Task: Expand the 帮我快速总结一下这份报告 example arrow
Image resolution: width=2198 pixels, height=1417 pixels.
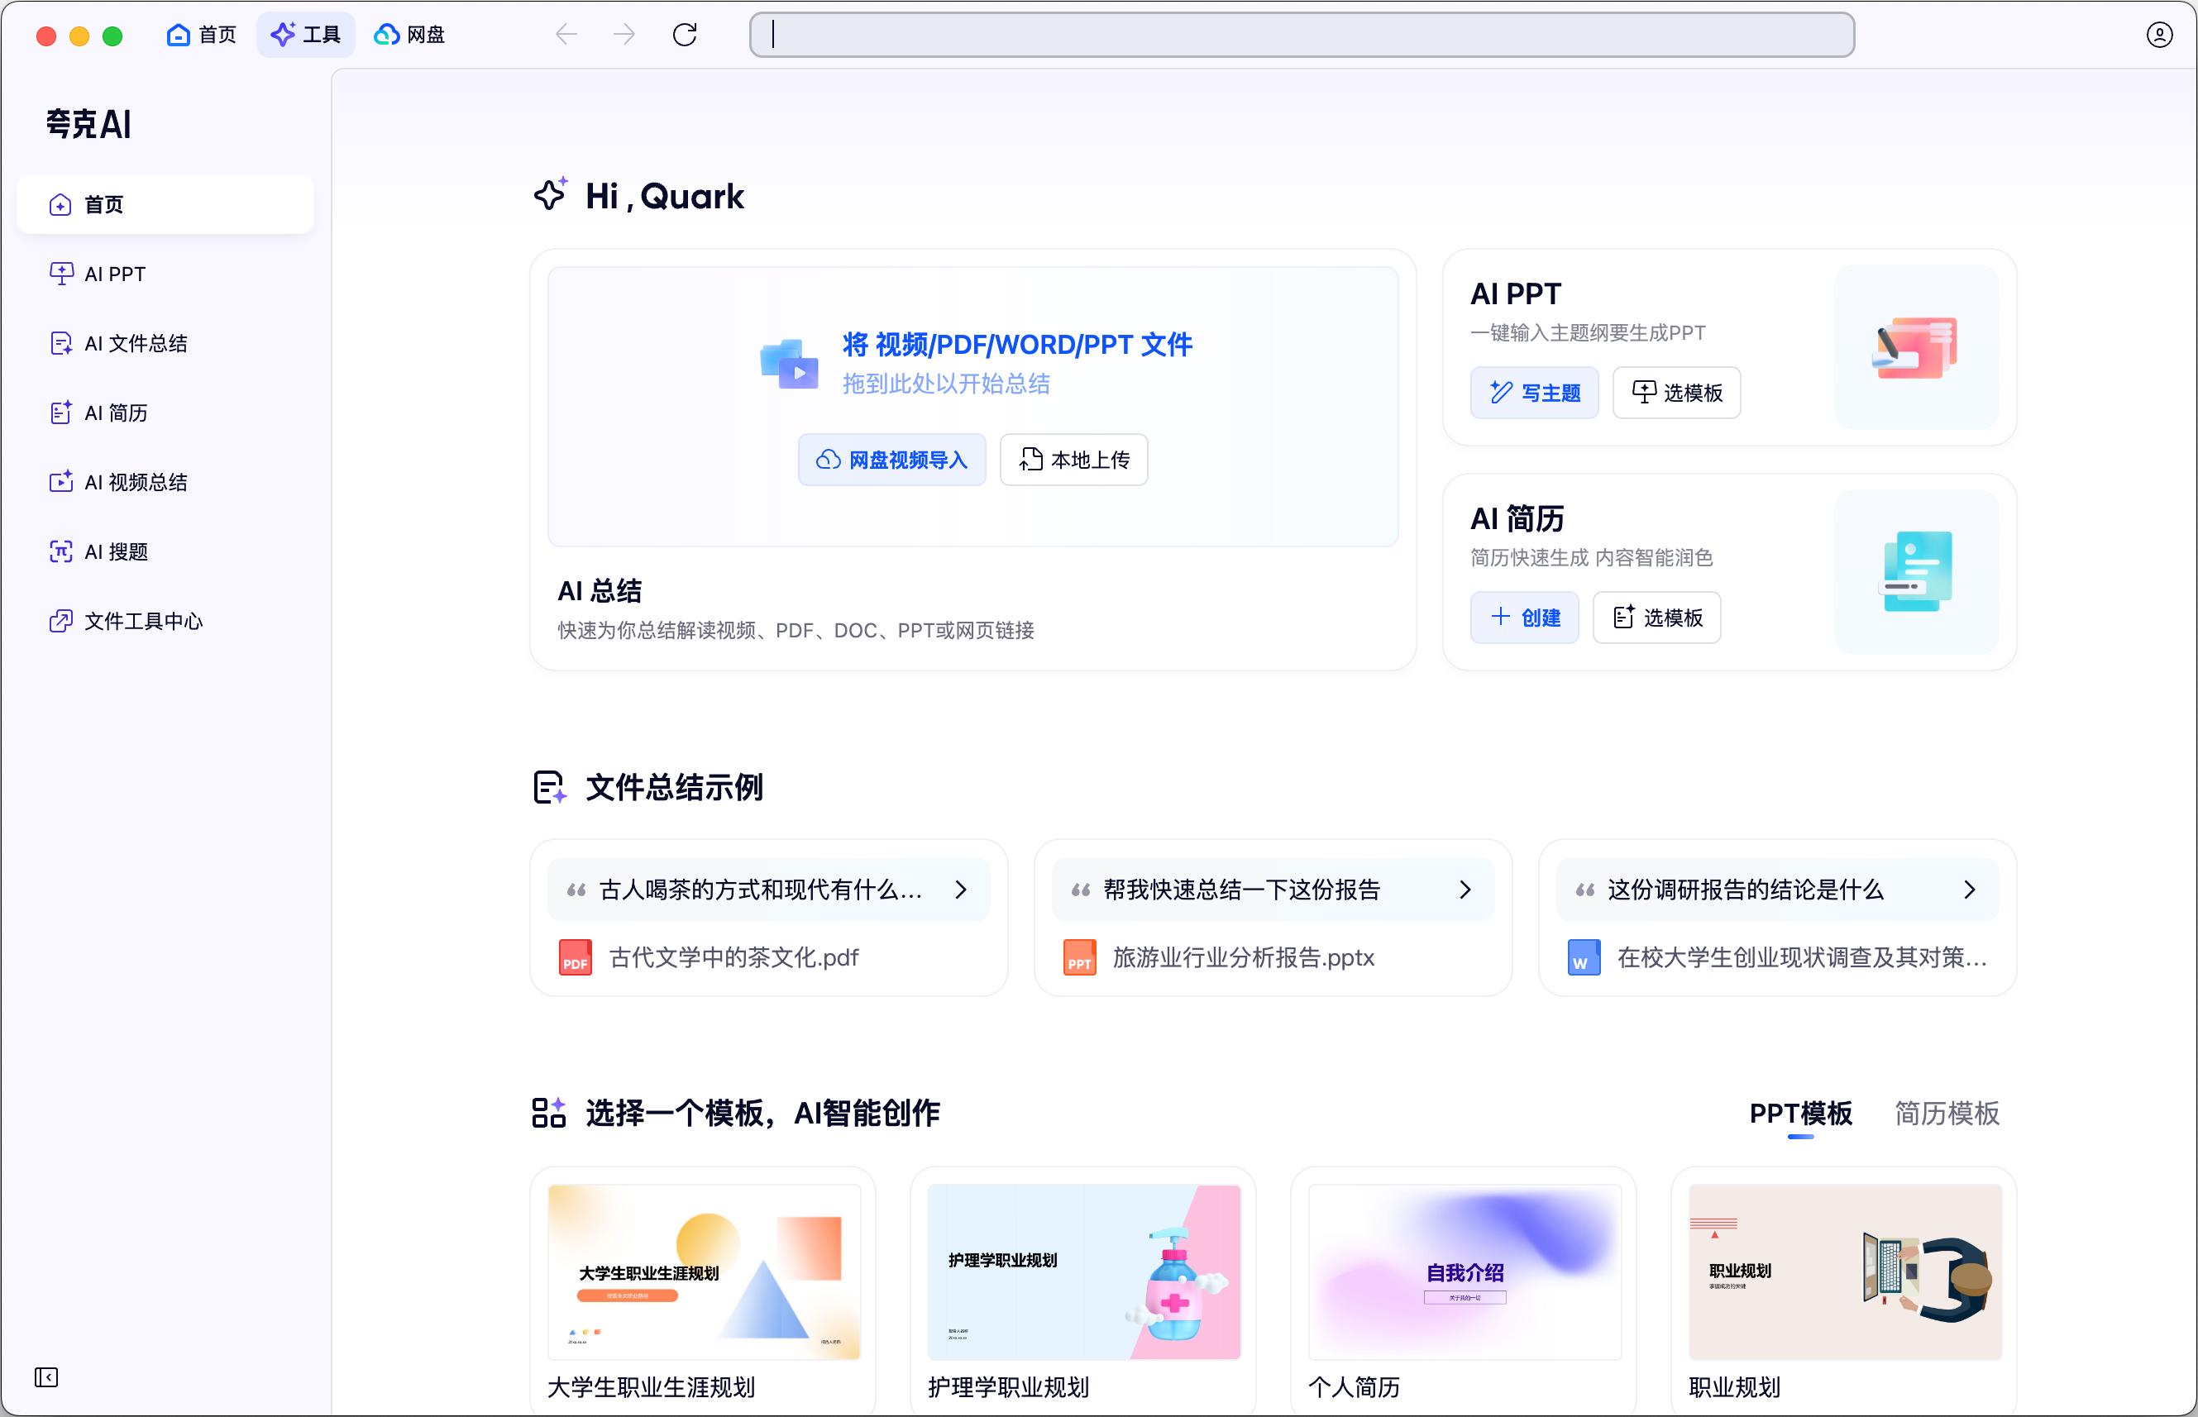Action: coord(1465,890)
